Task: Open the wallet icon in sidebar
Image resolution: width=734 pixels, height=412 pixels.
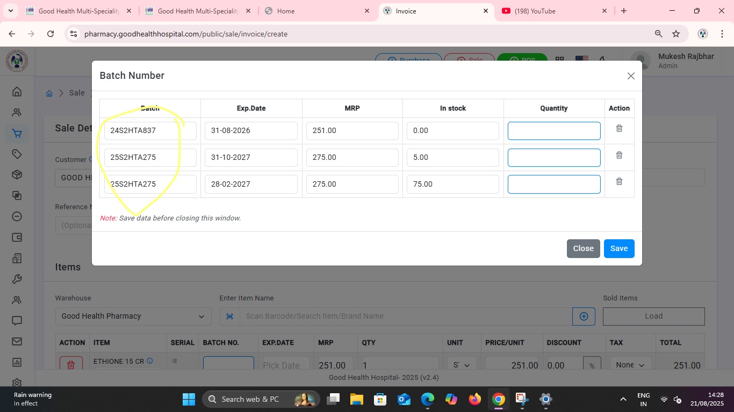Action: 17,238
